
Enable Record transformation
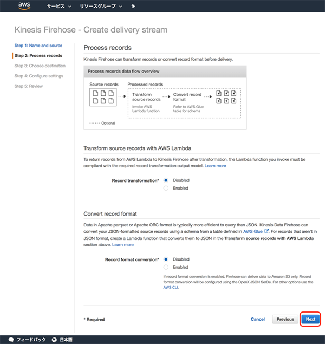(166, 188)
